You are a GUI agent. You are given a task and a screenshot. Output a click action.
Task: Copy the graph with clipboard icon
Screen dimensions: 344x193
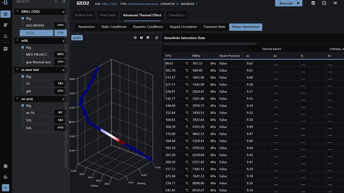[x=157, y=38]
